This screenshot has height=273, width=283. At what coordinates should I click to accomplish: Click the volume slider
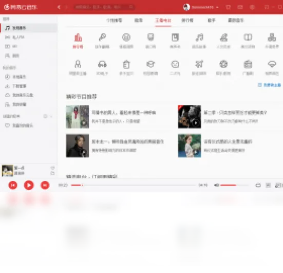[234, 185]
